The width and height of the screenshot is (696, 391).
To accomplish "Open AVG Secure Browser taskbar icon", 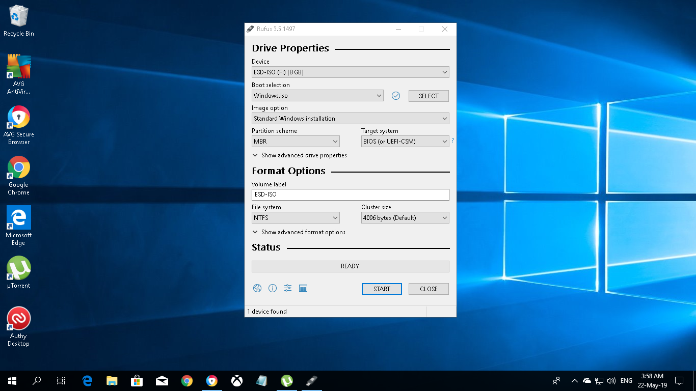I will pos(212,380).
